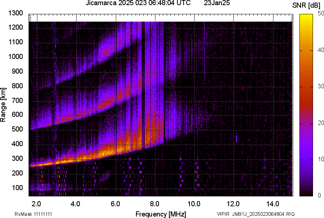Click the Range [km] axis label
324x218 pixels.
3,104
